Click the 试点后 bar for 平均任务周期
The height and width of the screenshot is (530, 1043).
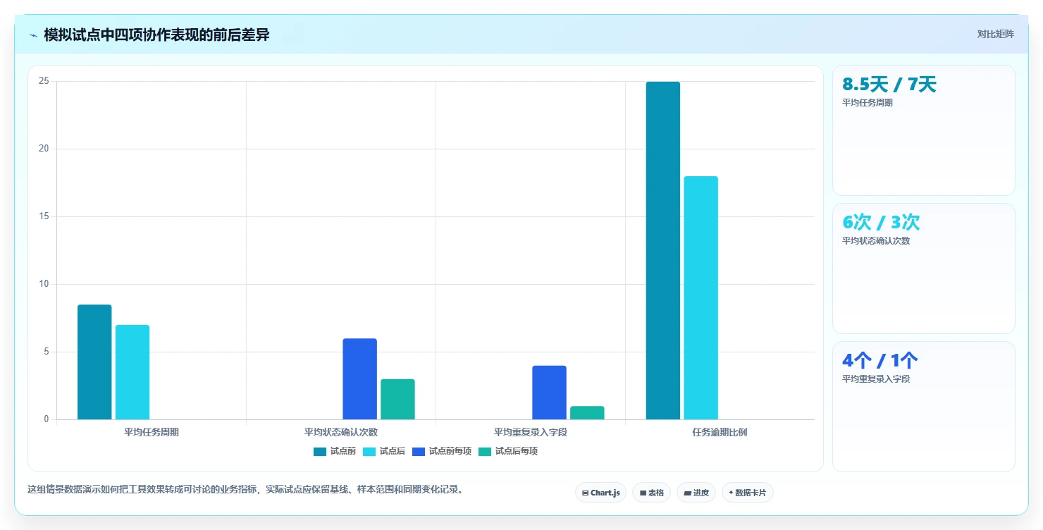[x=132, y=372]
